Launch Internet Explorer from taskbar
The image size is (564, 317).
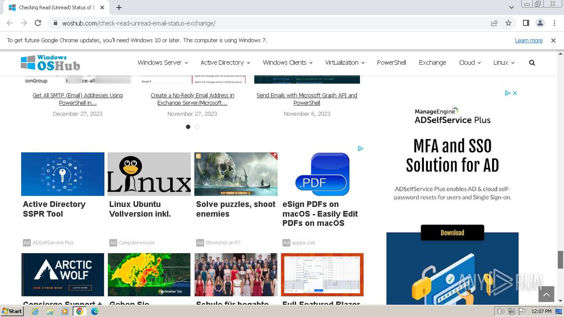[35, 311]
